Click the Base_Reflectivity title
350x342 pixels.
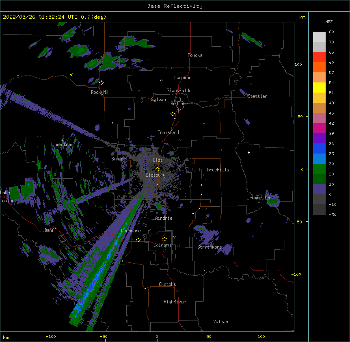175,6
